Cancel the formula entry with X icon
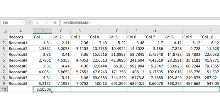 coord(38,23)
